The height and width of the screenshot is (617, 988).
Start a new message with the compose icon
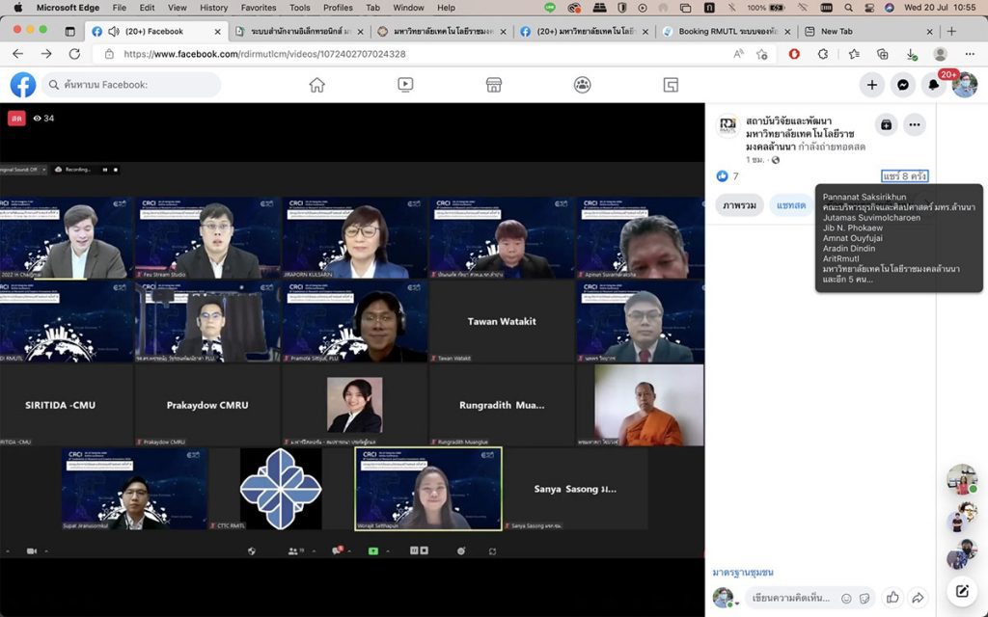(961, 591)
